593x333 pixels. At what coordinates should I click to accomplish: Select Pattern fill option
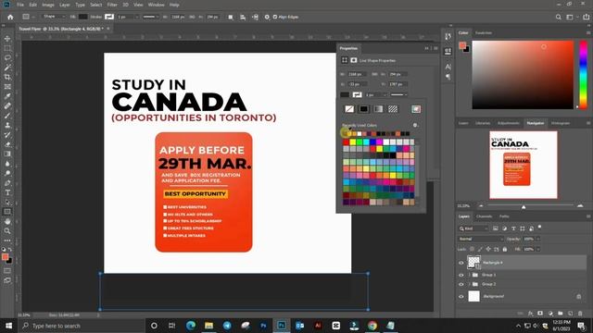click(393, 109)
